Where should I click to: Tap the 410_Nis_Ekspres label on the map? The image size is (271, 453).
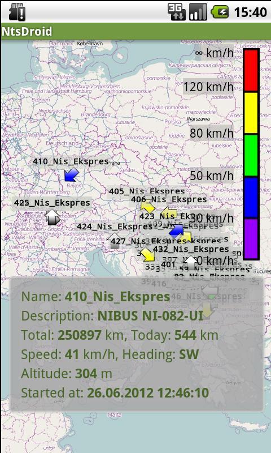(x=71, y=161)
